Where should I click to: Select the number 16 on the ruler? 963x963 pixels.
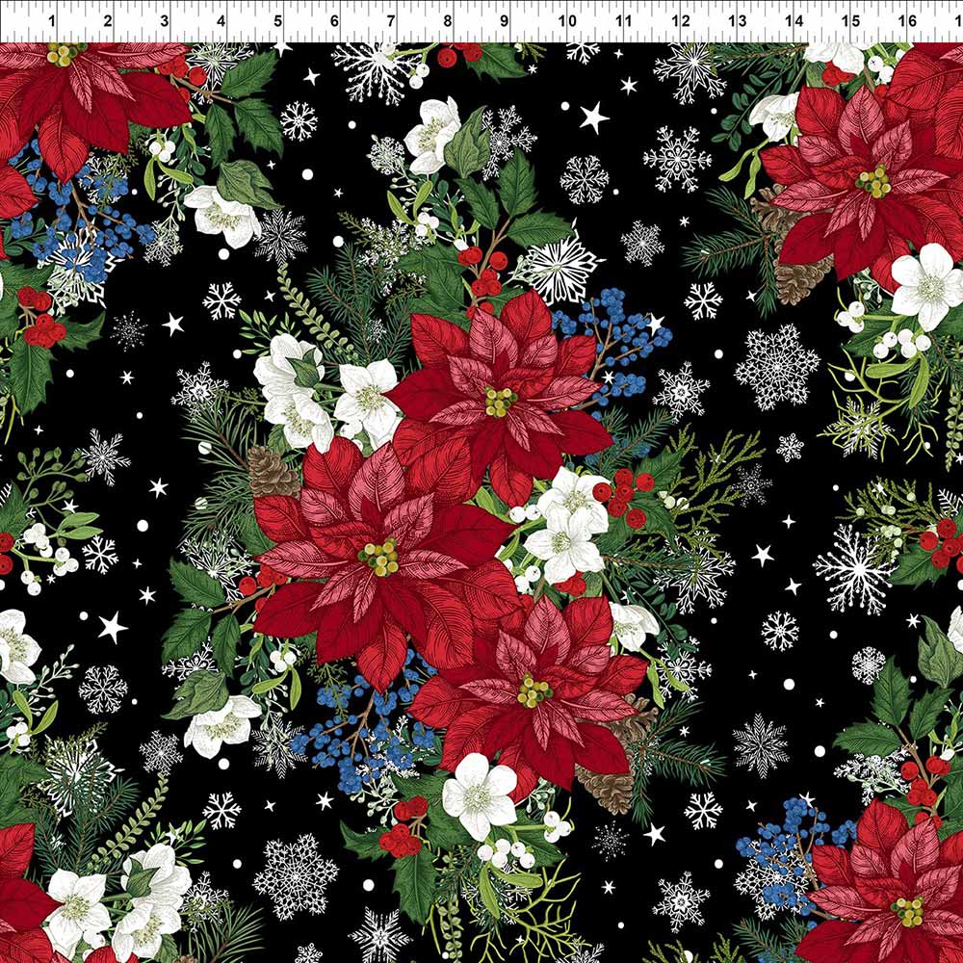(x=907, y=21)
